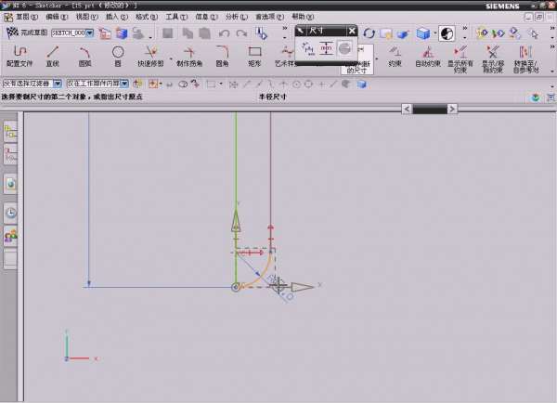
Task: Click the Profile (配置文件) tool
Action: [19, 55]
